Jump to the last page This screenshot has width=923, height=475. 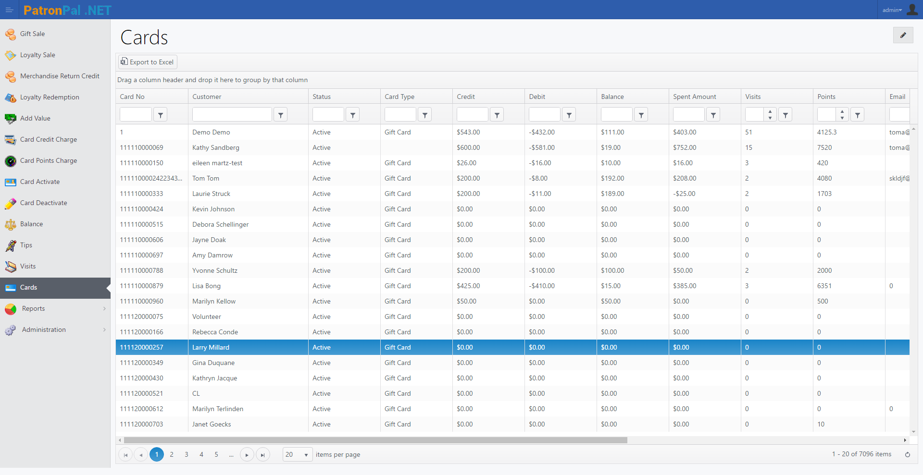[x=262, y=454]
